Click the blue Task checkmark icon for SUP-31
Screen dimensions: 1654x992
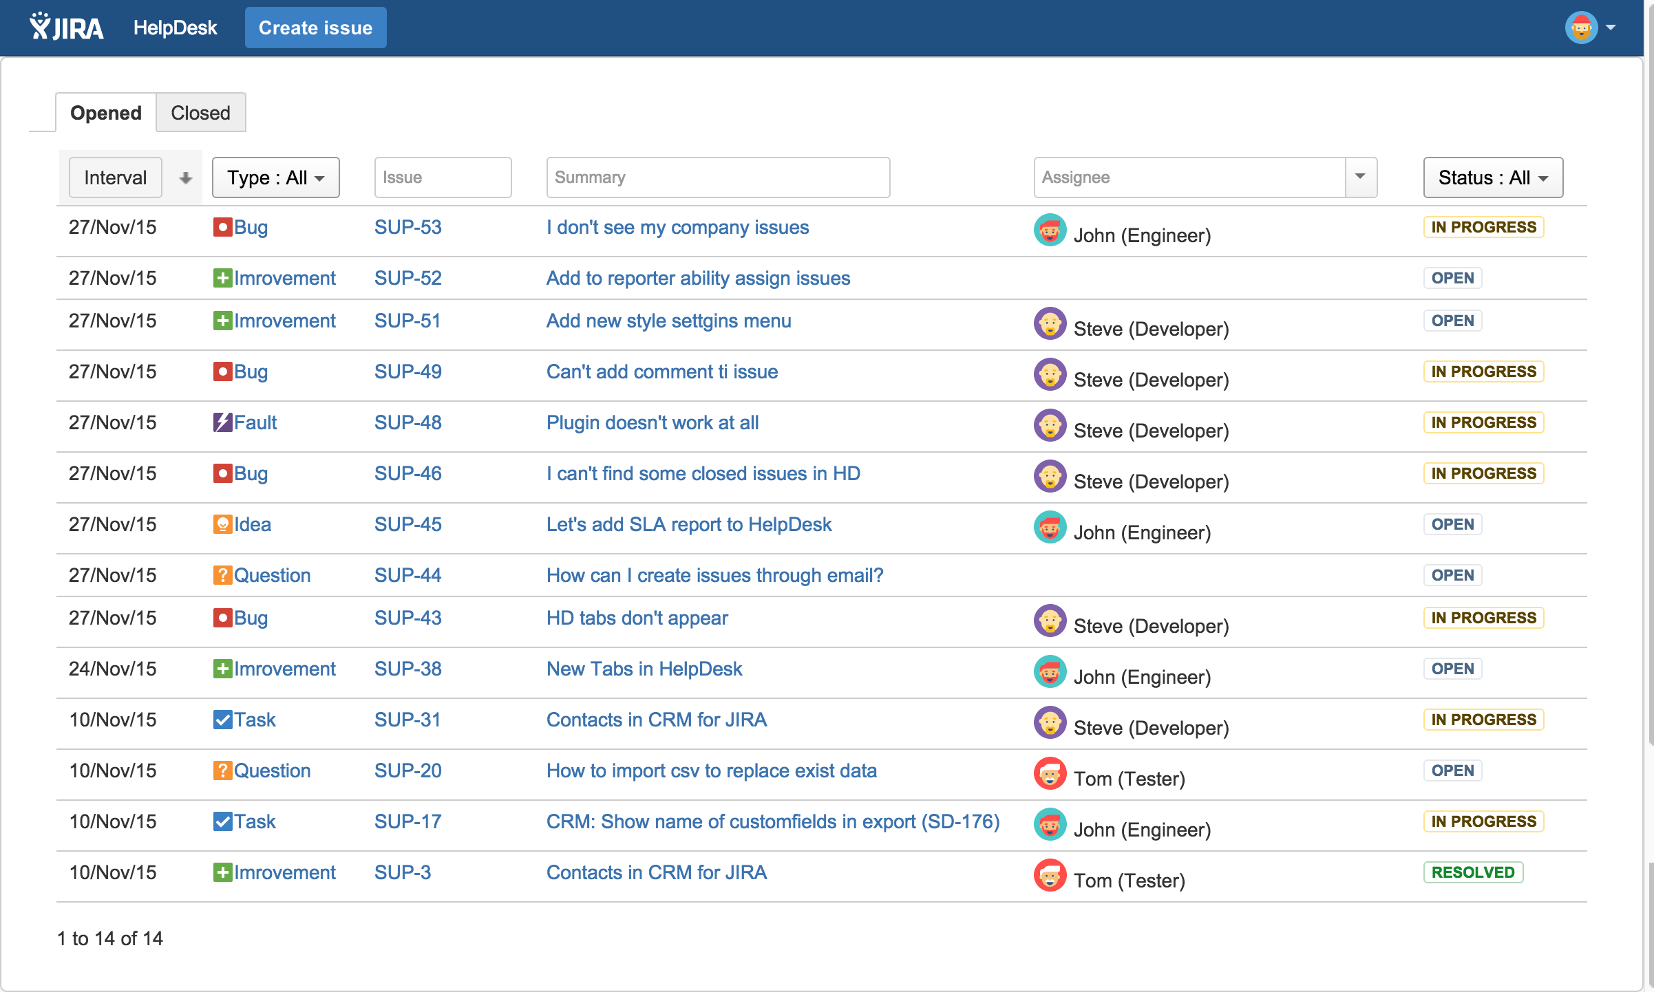[x=222, y=720]
